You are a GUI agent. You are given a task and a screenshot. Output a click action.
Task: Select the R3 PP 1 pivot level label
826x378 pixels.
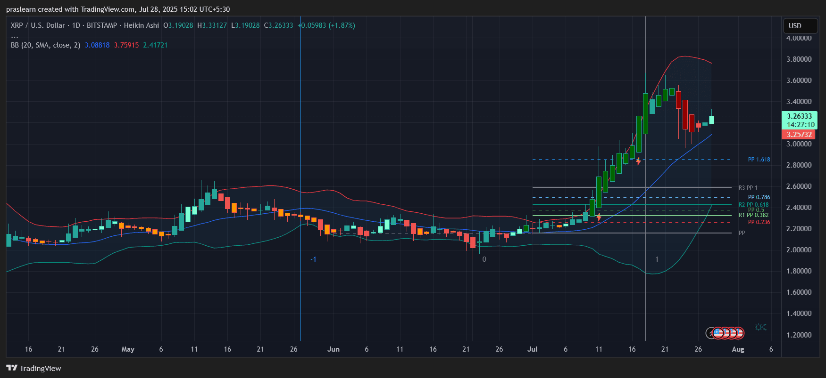[x=748, y=188]
